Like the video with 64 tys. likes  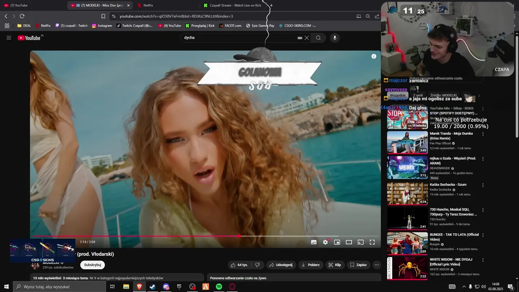(x=239, y=265)
